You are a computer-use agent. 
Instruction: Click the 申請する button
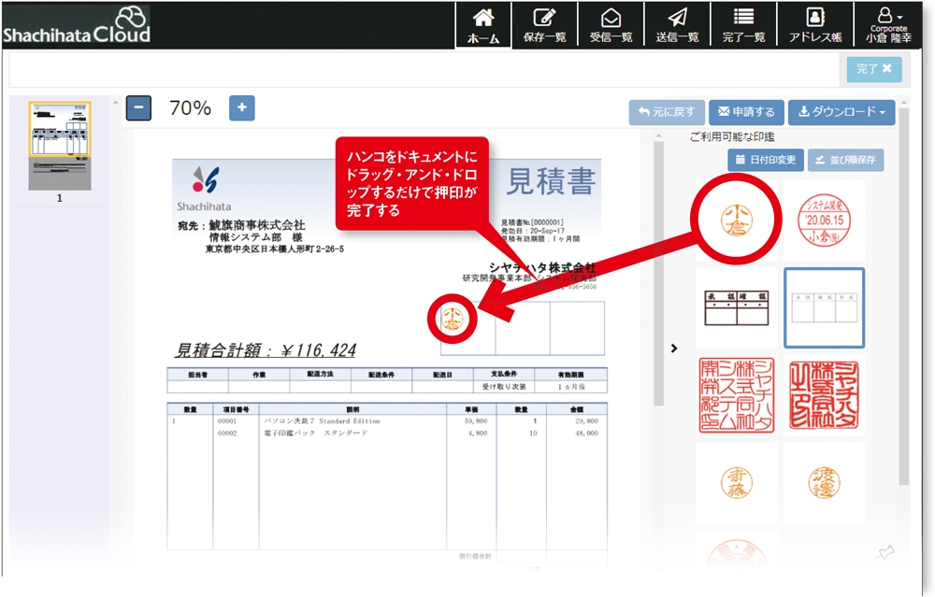pyautogui.click(x=746, y=112)
